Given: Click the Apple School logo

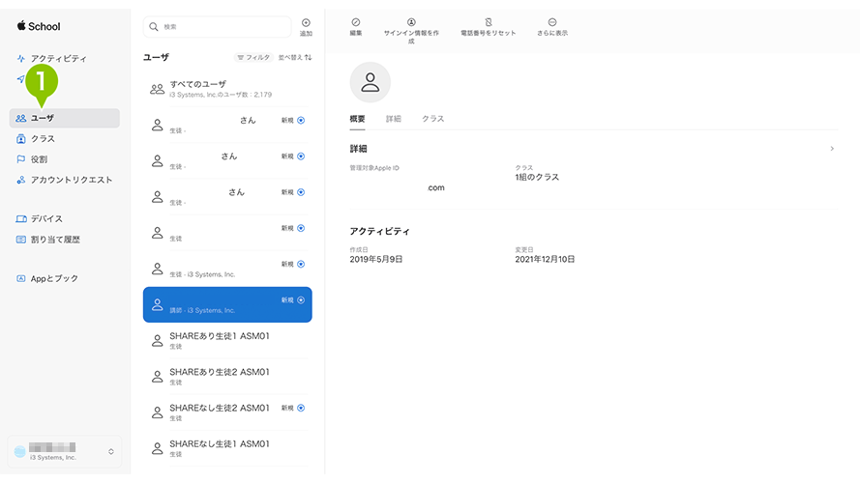Looking at the screenshot, I should point(39,26).
